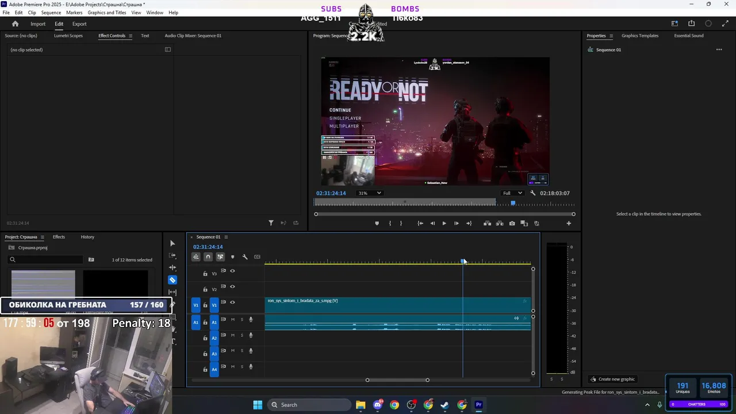This screenshot has height=414, width=736.
Task: Lock the V3 track
Action: click(205, 274)
